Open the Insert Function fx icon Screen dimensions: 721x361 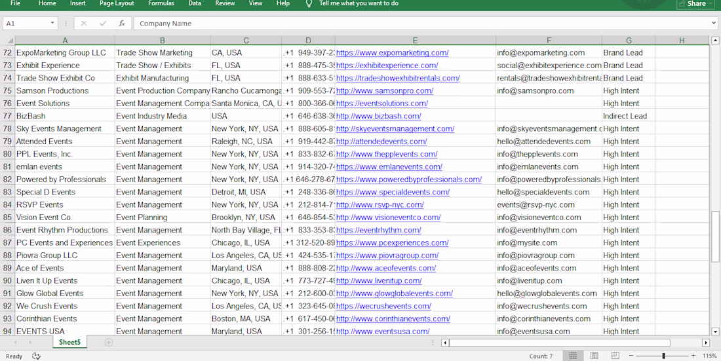click(x=122, y=24)
